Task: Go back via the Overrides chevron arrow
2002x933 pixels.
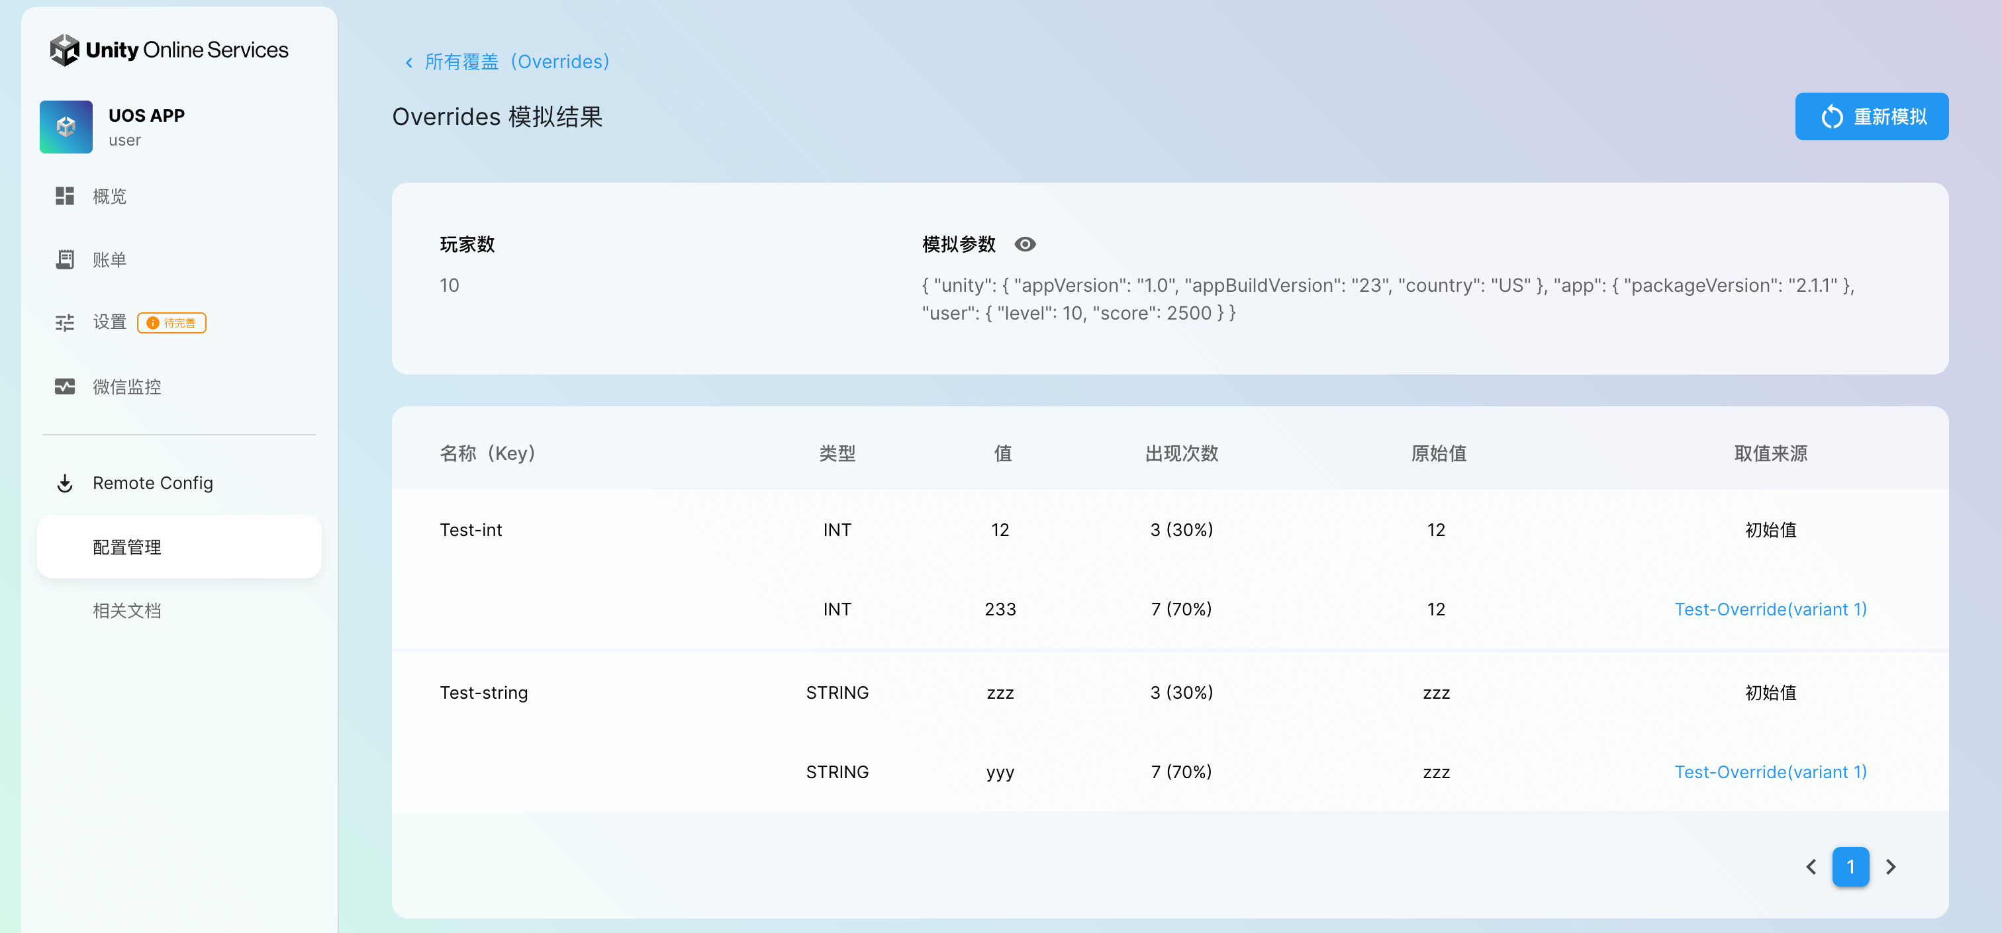Action: tap(408, 62)
